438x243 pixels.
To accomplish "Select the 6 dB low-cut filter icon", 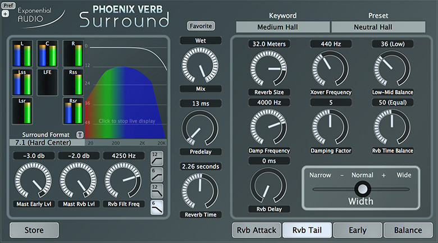I will (157, 175).
